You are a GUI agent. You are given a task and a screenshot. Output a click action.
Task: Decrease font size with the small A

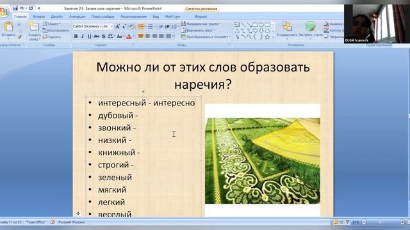(x=124, y=26)
